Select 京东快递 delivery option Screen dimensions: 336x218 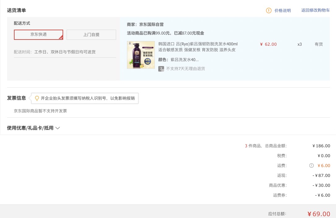click(39, 35)
